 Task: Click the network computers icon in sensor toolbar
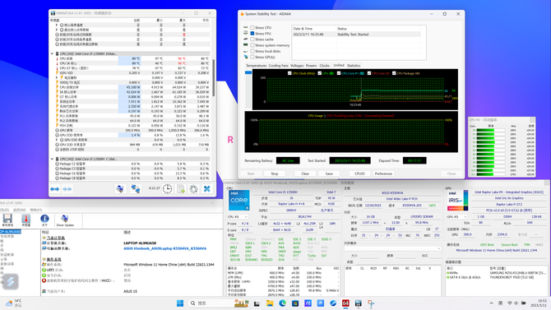coord(136,189)
